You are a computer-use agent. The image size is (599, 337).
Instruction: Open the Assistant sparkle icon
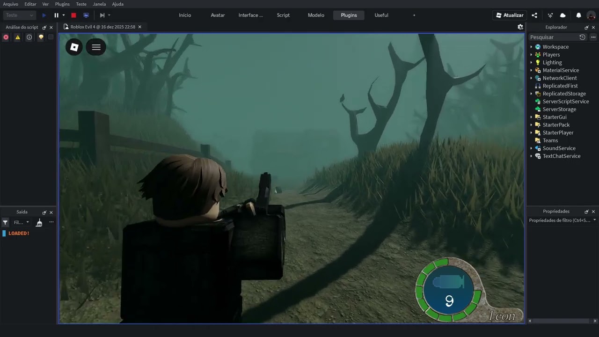[550, 15]
